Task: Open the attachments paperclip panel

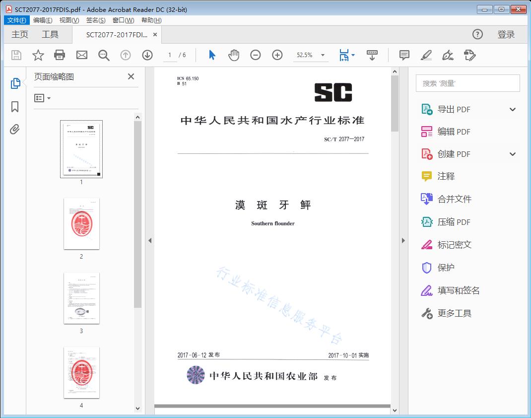Action: (15, 129)
